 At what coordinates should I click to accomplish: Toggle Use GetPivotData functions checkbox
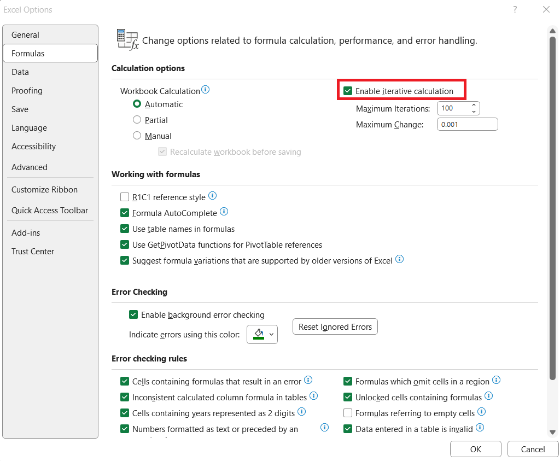(125, 244)
